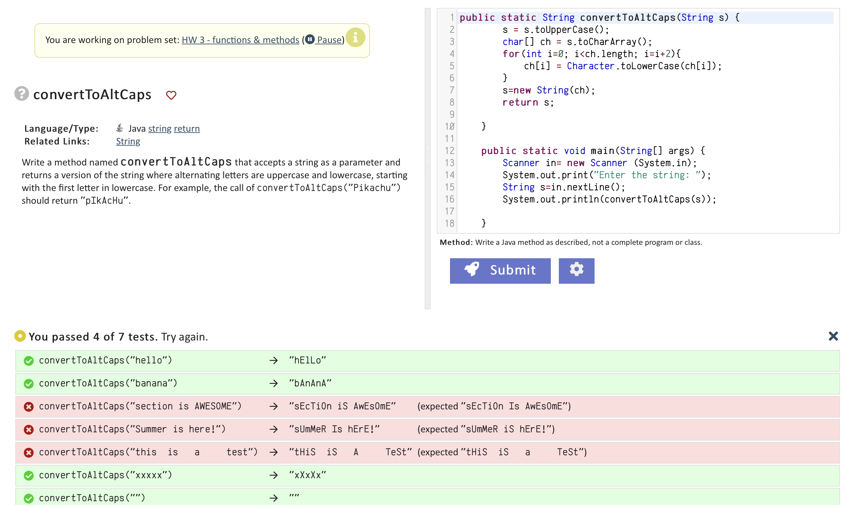847x505 pixels.
Task: Click the red fail icon for section test
Action: 29,407
